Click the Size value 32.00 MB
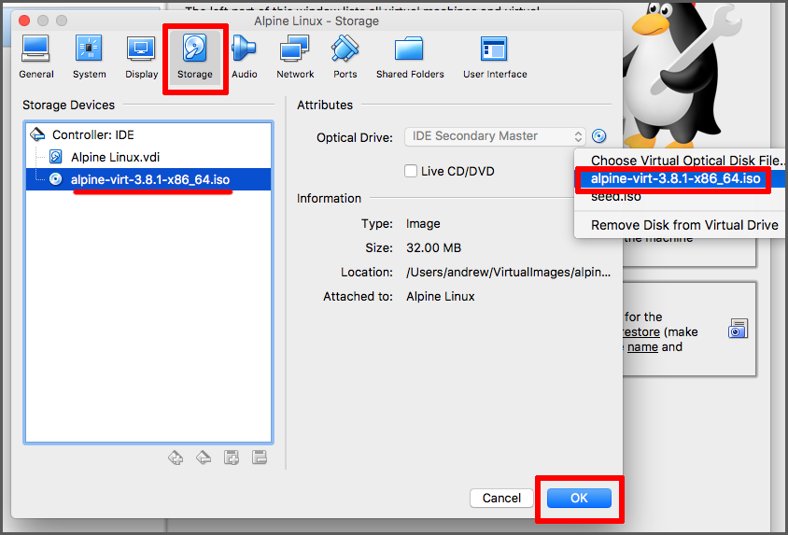788x535 pixels. coord(434,248)
